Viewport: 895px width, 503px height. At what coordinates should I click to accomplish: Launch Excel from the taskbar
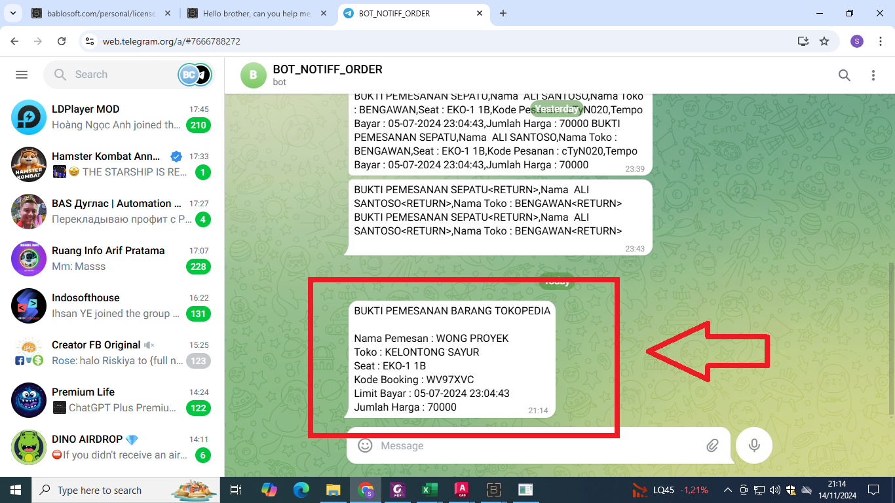(x=429, y=490)
